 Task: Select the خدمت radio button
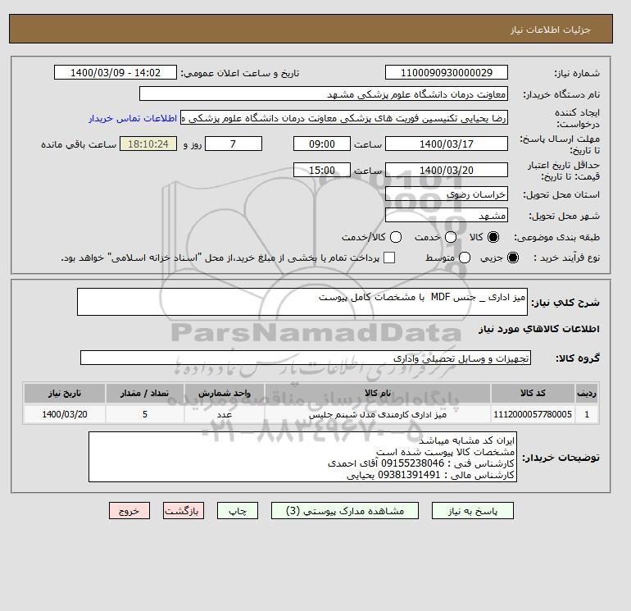click(451, 237)
